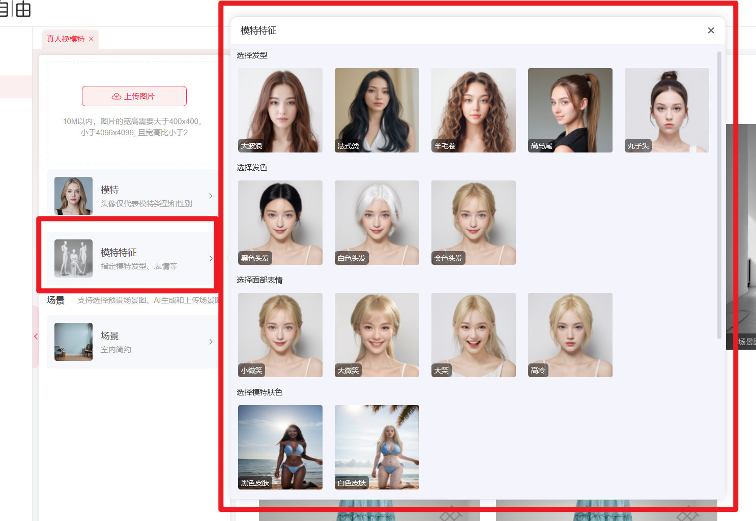Click the 选择发型 section heading
The width and height of the screenshot is (756, 521).
pyautogui.click(x=252, y=55)
